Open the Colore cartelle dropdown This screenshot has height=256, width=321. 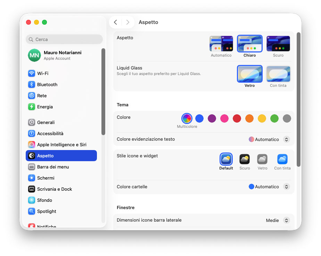click(x=286, y=187)
